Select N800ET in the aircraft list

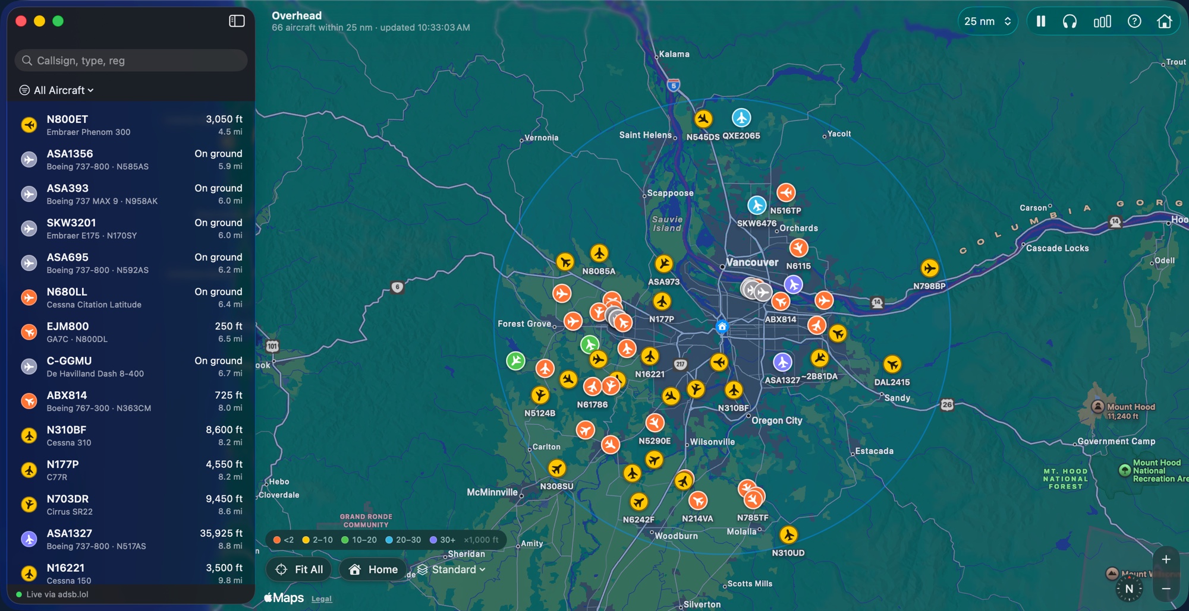131,125
